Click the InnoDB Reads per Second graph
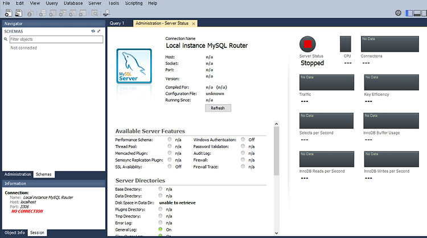427x238 pixels. [327, 159]
